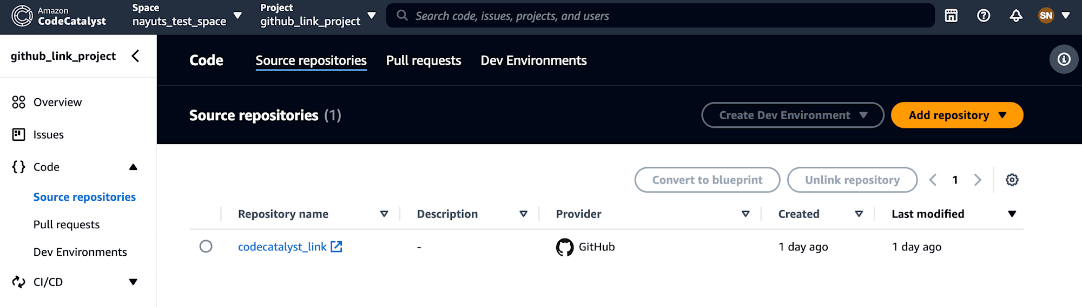This screenshot has width=1082, height=307.
Task: Click the Overview sidebar icon
Action: [18, 102]
